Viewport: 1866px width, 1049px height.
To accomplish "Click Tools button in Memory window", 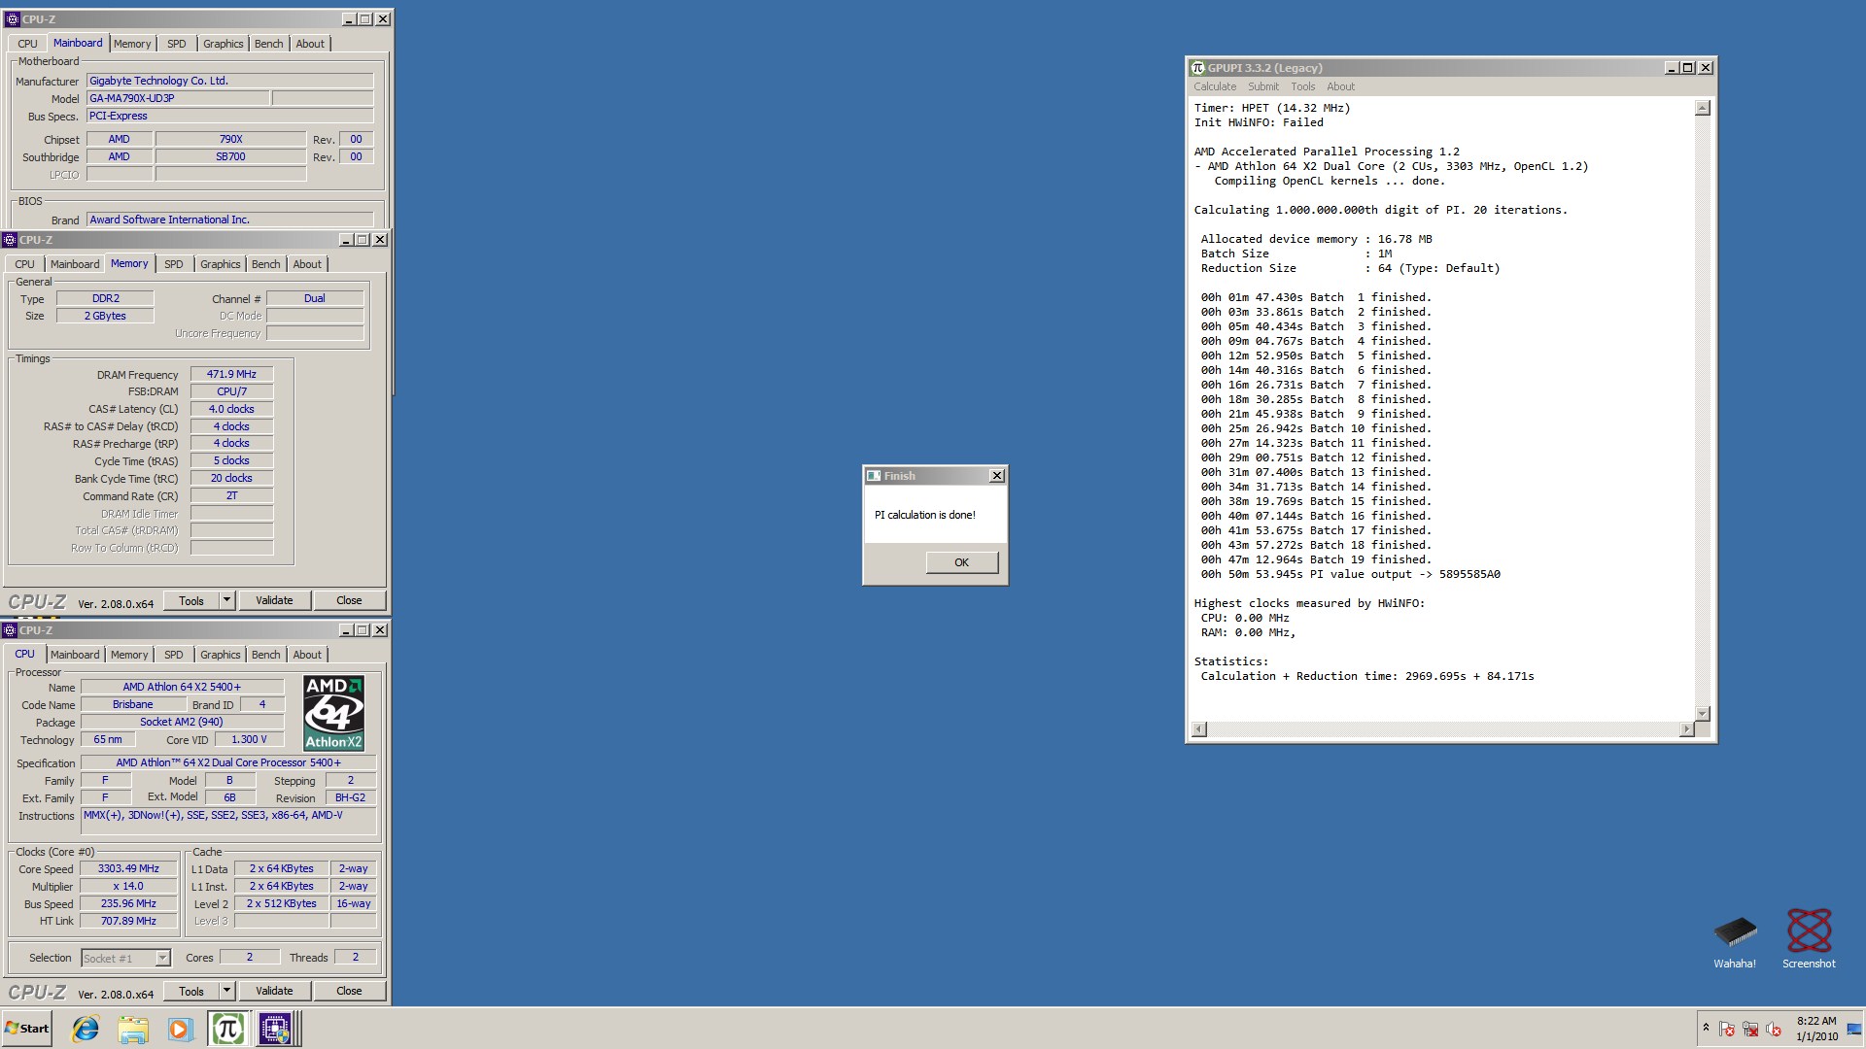I will (191, 600).
